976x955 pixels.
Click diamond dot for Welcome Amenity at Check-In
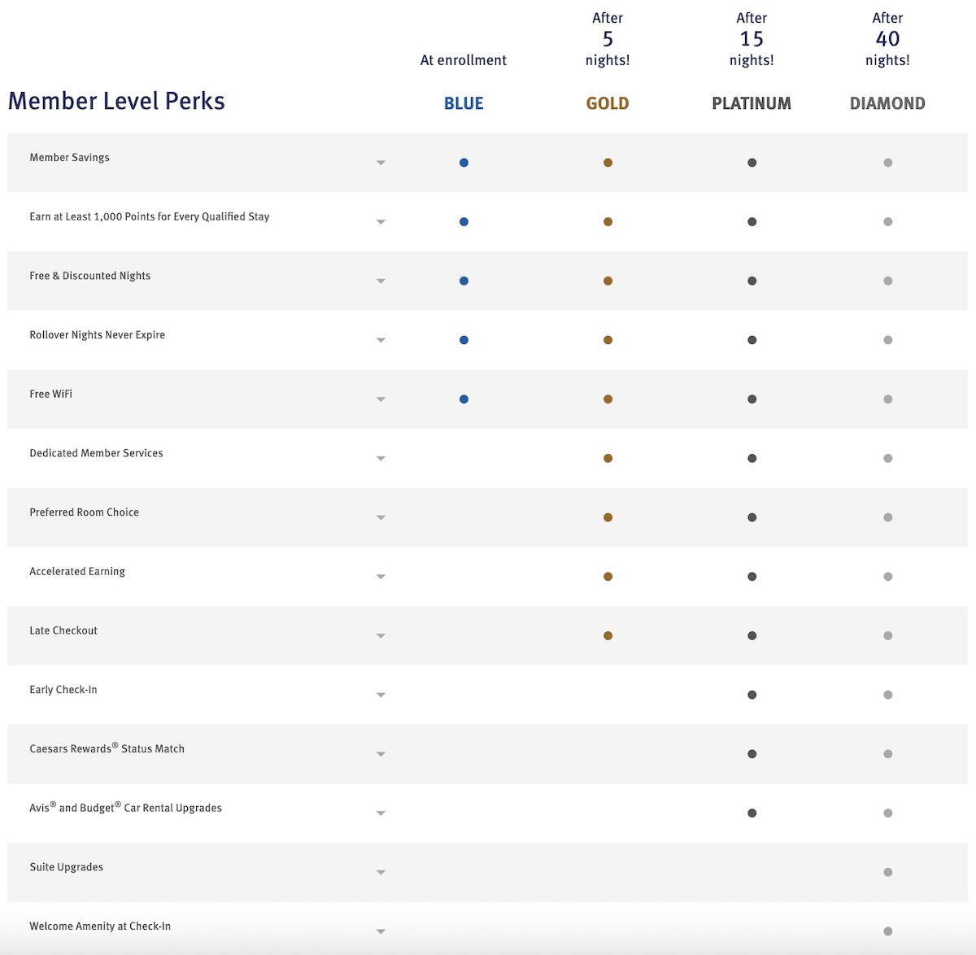887,931
